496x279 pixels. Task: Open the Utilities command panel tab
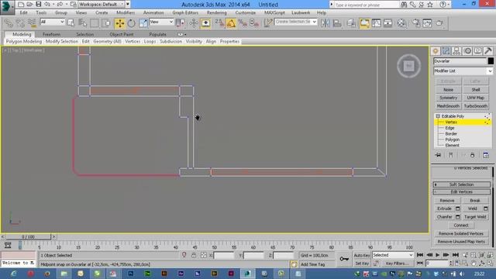[488, 51]
